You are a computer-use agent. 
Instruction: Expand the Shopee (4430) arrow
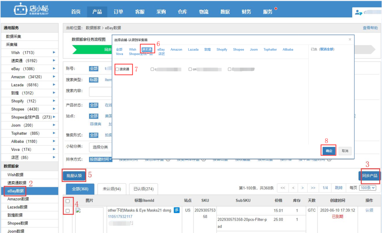tap(54, 109)
